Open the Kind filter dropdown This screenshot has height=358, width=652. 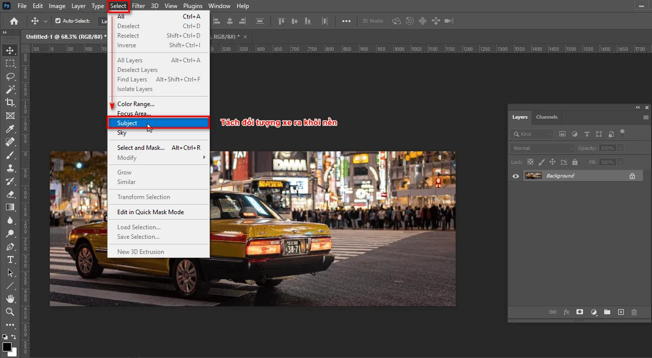pyautogui.click(x=531, y=134)
